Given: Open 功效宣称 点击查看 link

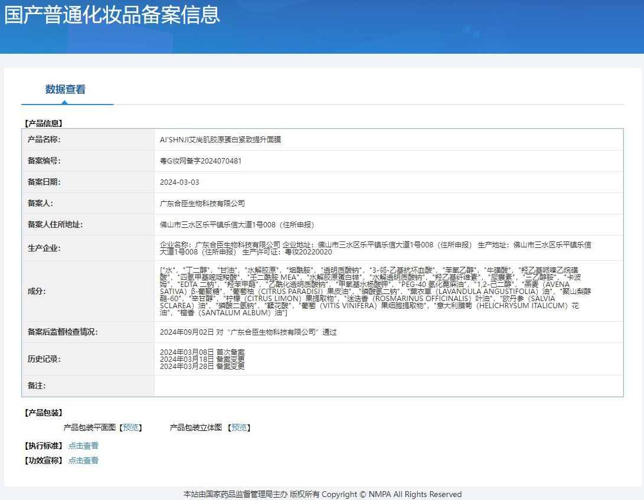Looking at the screenshot, I should tap(83, 460).
